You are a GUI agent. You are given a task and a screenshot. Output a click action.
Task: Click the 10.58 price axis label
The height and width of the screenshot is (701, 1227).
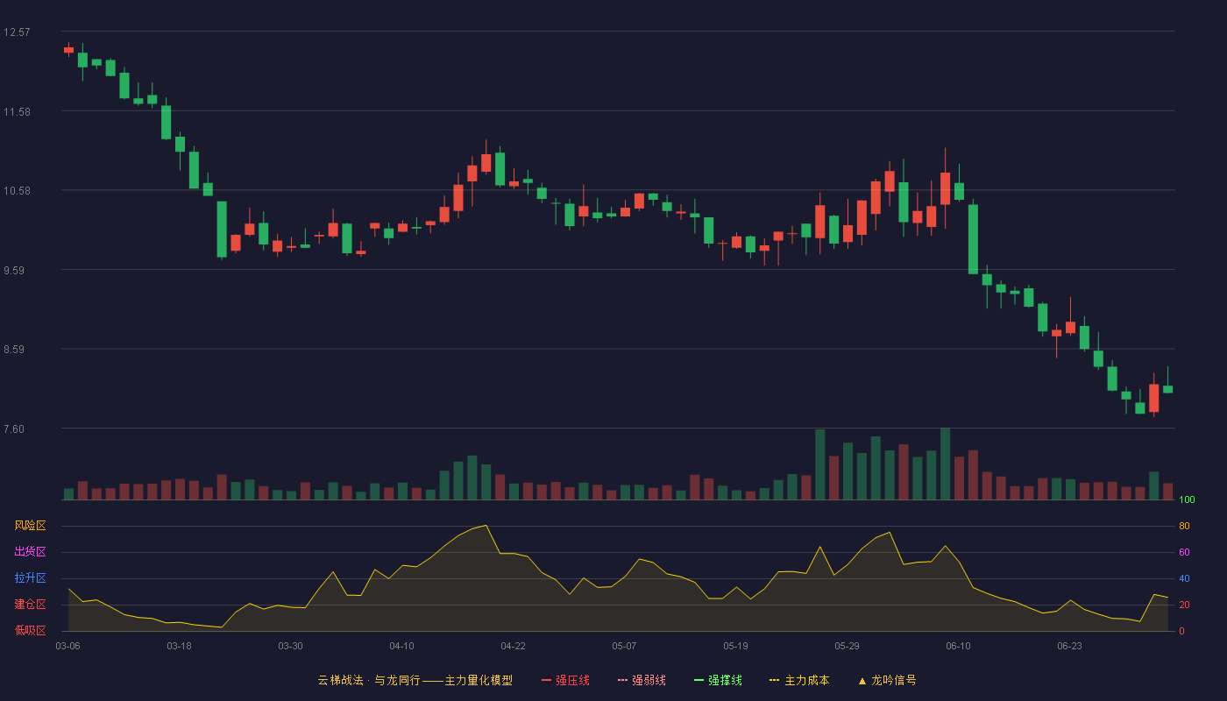[x=17, y=191]
